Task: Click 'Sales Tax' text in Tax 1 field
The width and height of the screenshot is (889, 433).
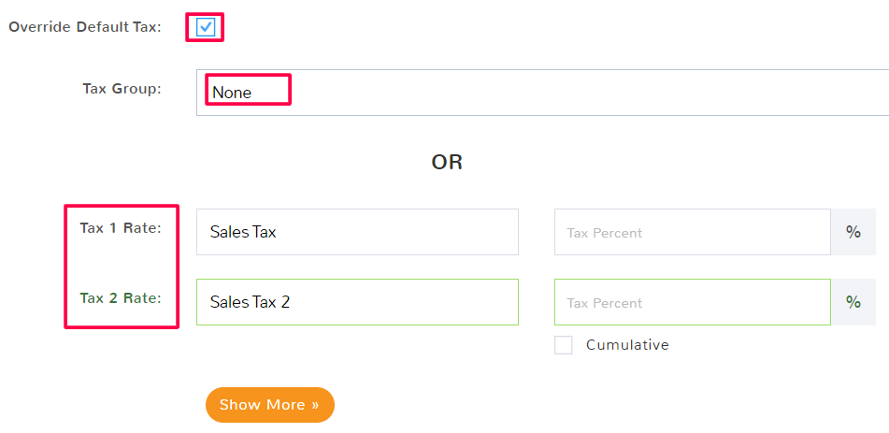Action: (x=243, y=232)
